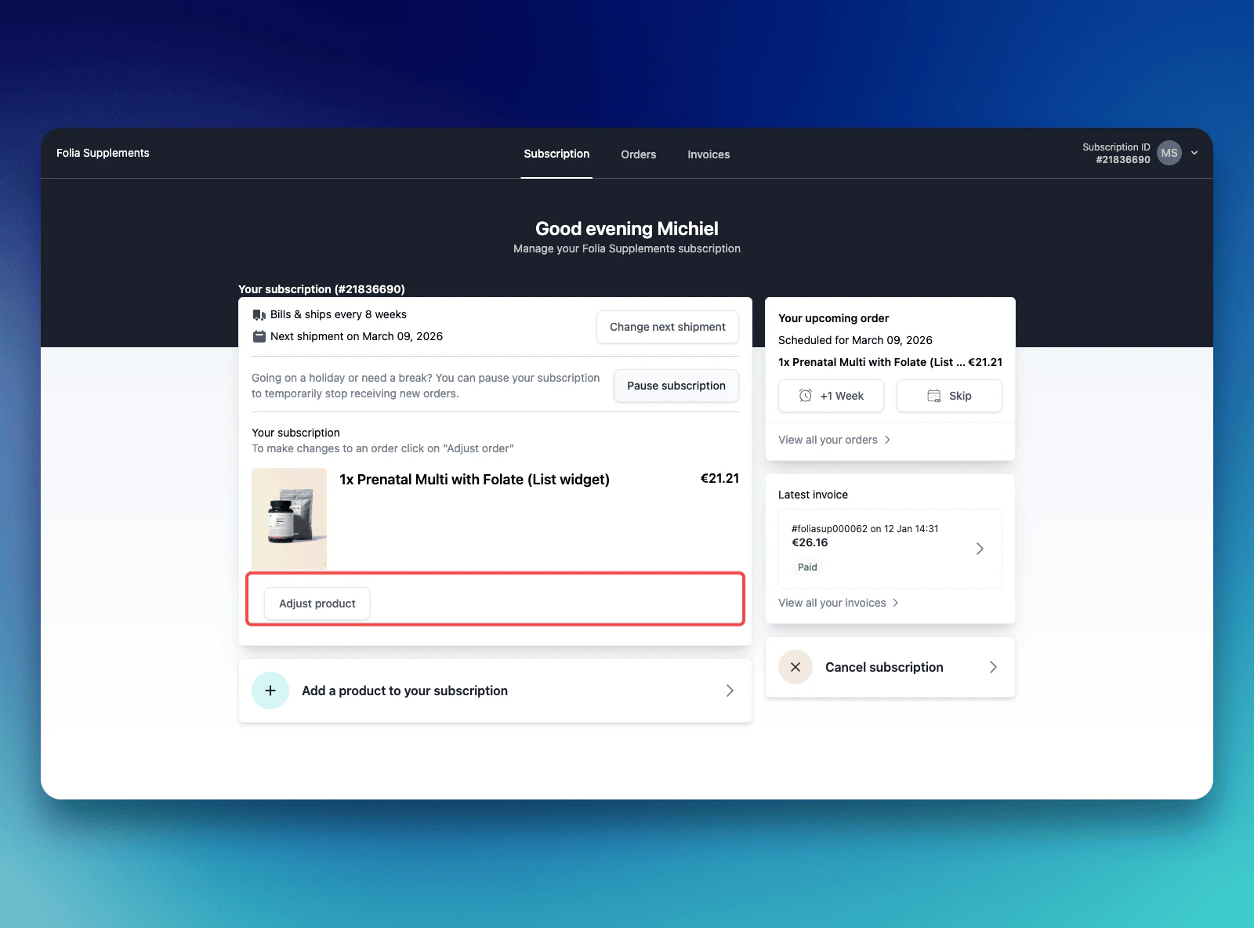Click the calendar icon beside next shipment date

click(x=259, y=336)
